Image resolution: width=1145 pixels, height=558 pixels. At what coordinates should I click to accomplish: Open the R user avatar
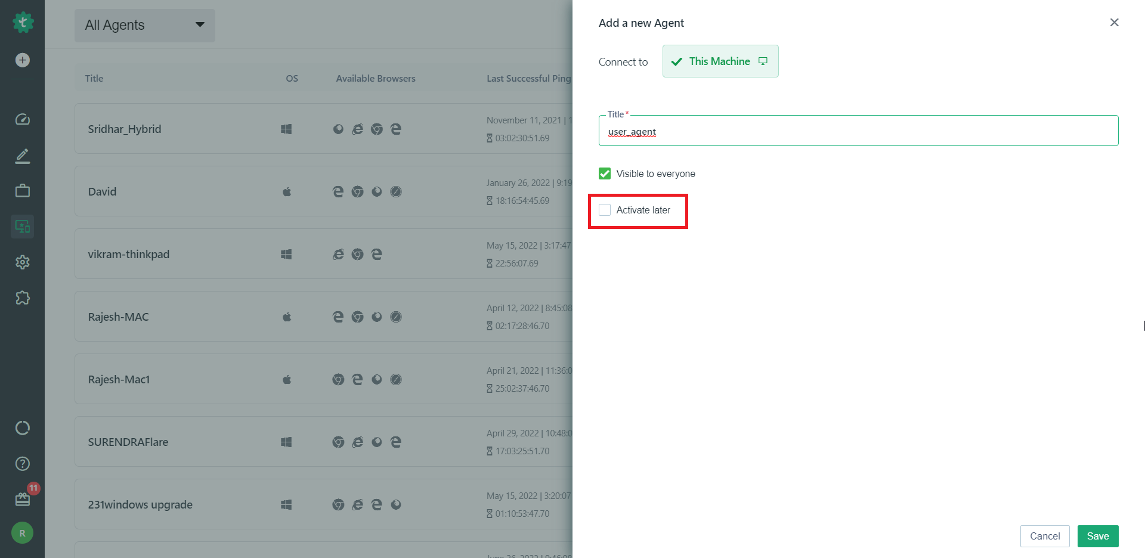[23, 533]
